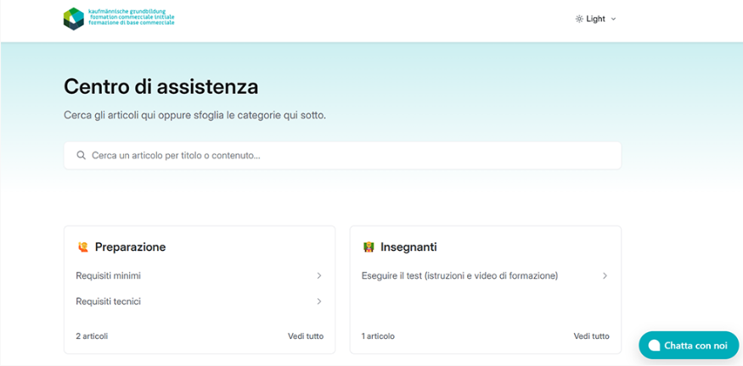Click the chevron next to Requisiti minimi
Image resolution: width=743 pixels, height=366 pixels.
click(x=319, y=276)
